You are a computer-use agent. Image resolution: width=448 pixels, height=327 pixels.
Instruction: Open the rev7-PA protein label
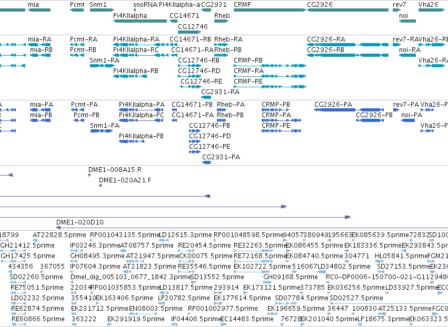406,105
